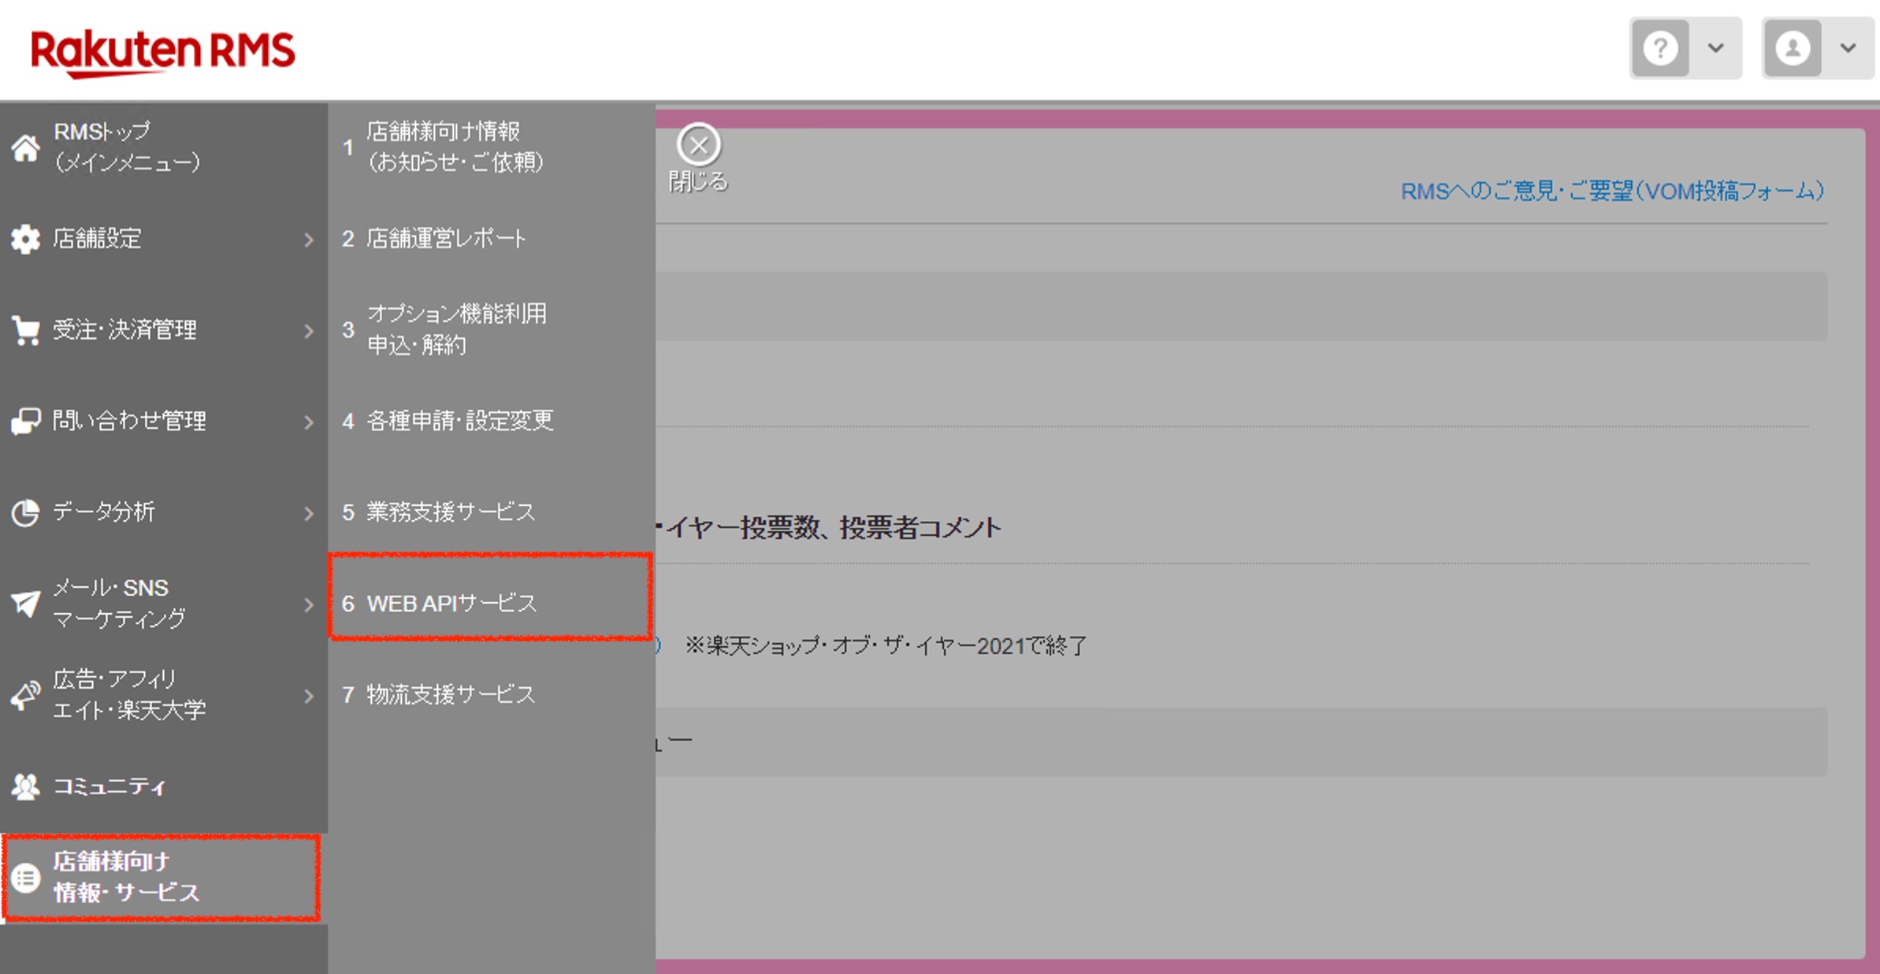Image resolution: width=1880 pixels, height=974 pixels.
Task: Click the paper plane mail marketing icon
Action: point(25,604)
